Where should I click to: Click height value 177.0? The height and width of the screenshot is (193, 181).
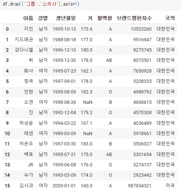coord(87,40)
